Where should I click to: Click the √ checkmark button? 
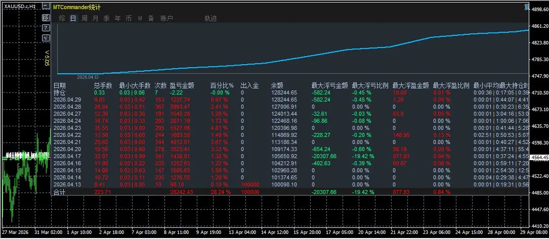click(x=46, y=38)
